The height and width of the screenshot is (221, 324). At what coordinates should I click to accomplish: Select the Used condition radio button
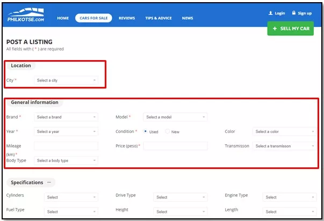[x=145, y=131]
